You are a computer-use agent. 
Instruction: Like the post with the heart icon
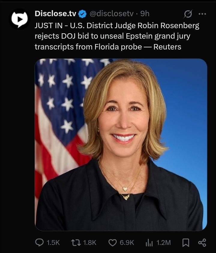pos(112,243)
